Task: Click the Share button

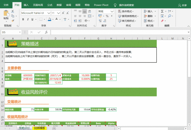Action: (x=182, y=5)
